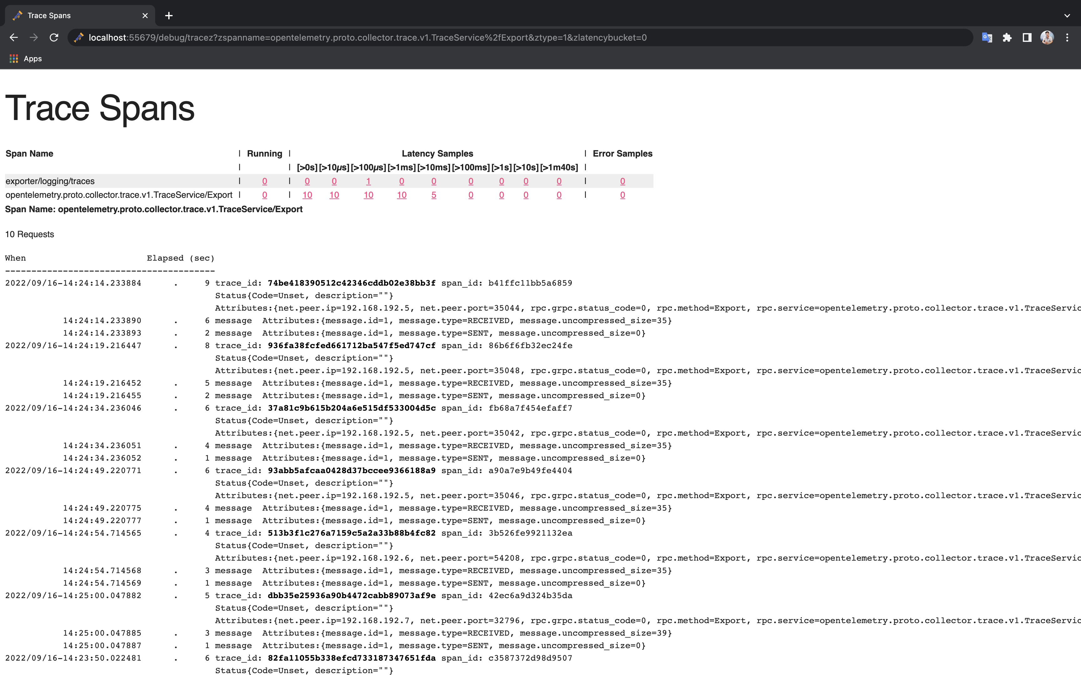Viewport: 1081px width, 675px height.
Task: Open the tab search chevron
Action: click(1067, 16)
